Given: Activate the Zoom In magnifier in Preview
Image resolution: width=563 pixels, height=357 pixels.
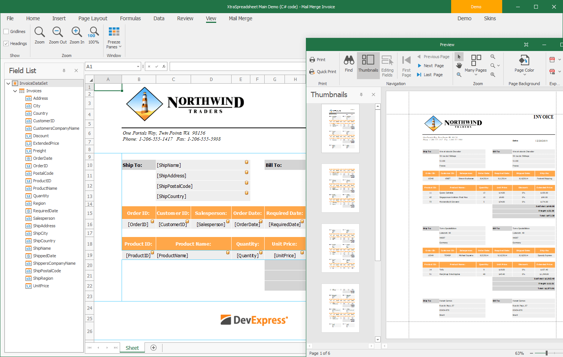Looking at the screenshot, I should [492, 74].
